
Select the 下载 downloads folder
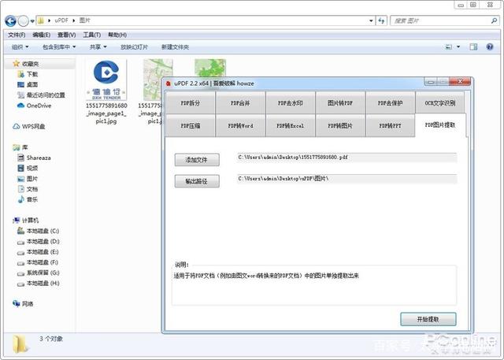pyautogui.click(x=32, y=74)
